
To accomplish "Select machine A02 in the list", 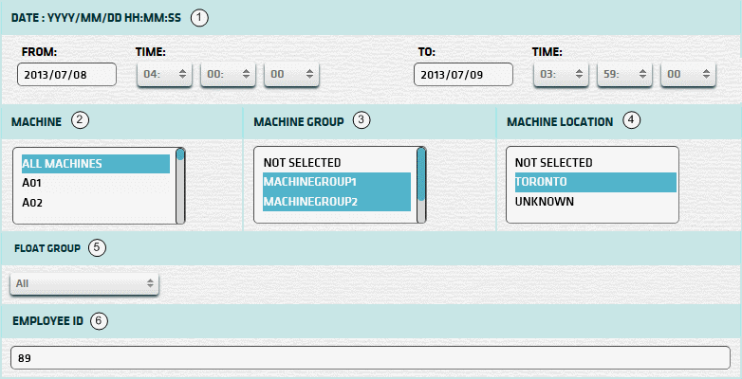I will (x=95, y=202).
